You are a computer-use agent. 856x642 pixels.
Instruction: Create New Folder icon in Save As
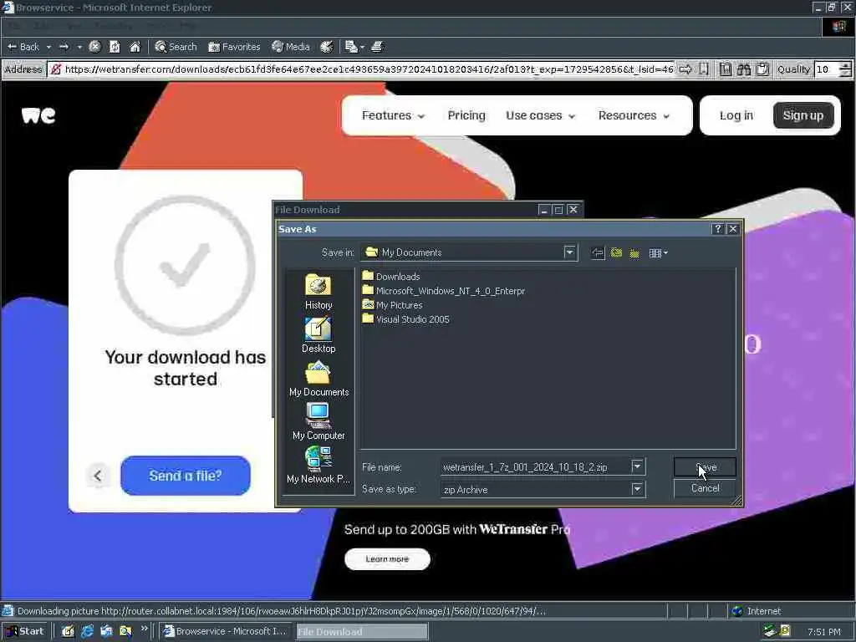(634, 252)
